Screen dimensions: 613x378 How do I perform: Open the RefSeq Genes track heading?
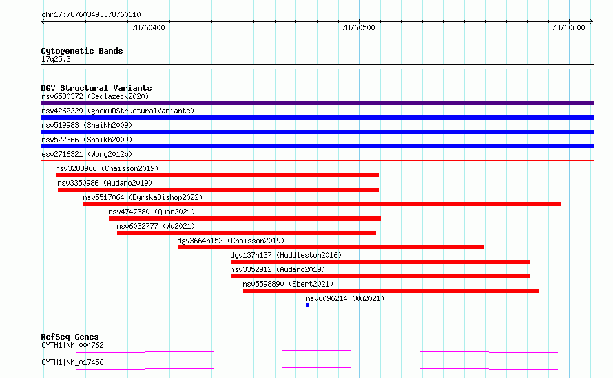coord(70,337)
